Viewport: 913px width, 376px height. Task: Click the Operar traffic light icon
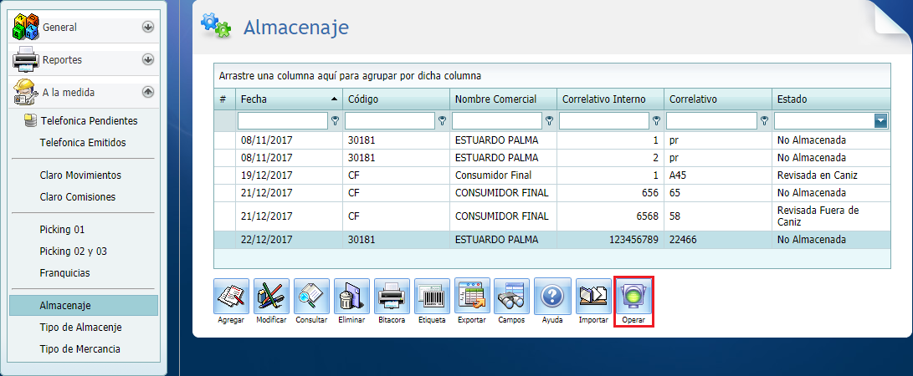coord(633,296)
